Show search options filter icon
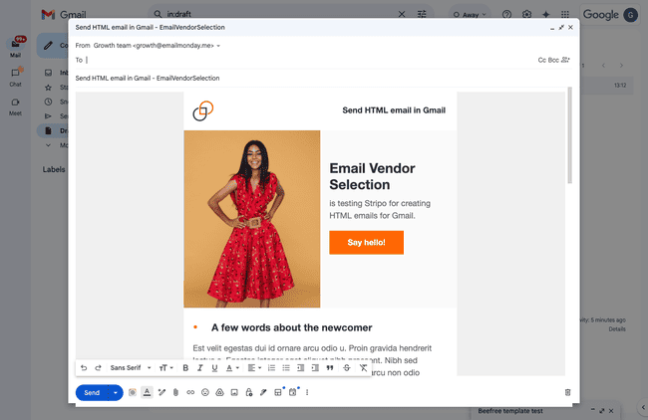This screenshot has height=420, width=648. [x=422, y=14]
